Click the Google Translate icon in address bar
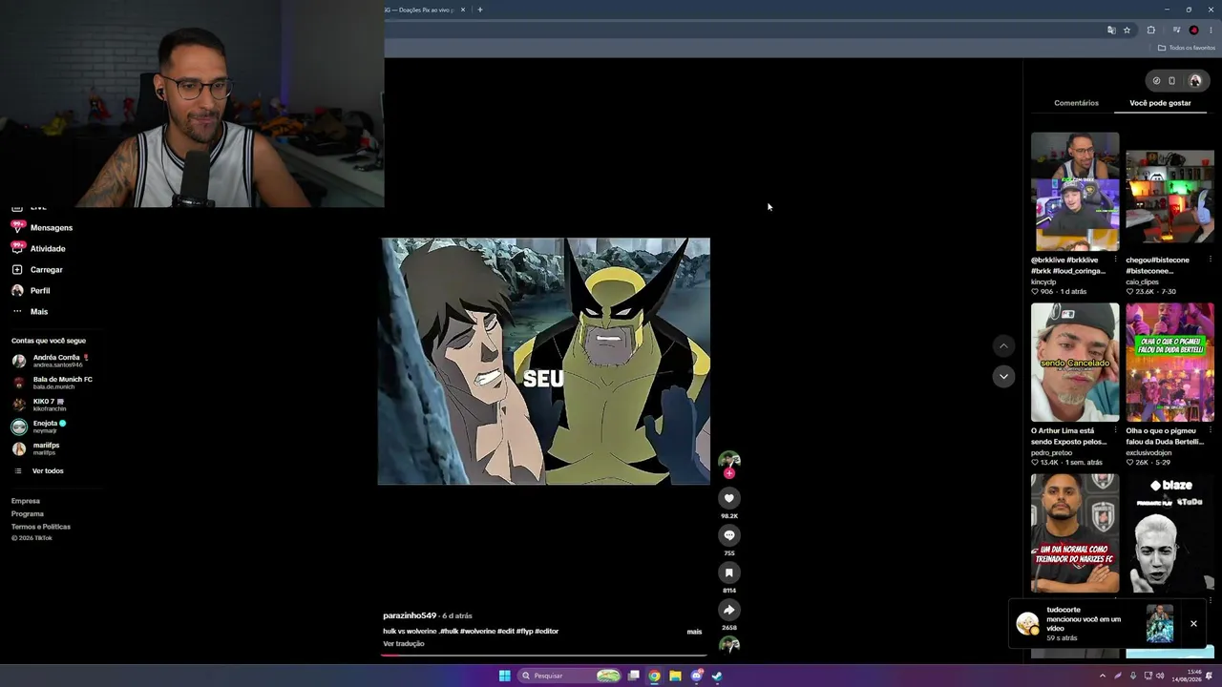This screenshot has height=687, width=1222. pyautogui.click(x=1111, y=30)
